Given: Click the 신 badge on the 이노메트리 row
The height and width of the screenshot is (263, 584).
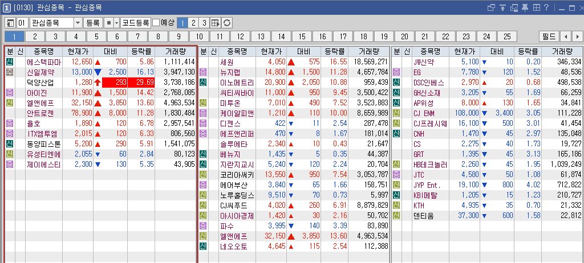Looking at the screenshot, I should (x=203, y=83).
